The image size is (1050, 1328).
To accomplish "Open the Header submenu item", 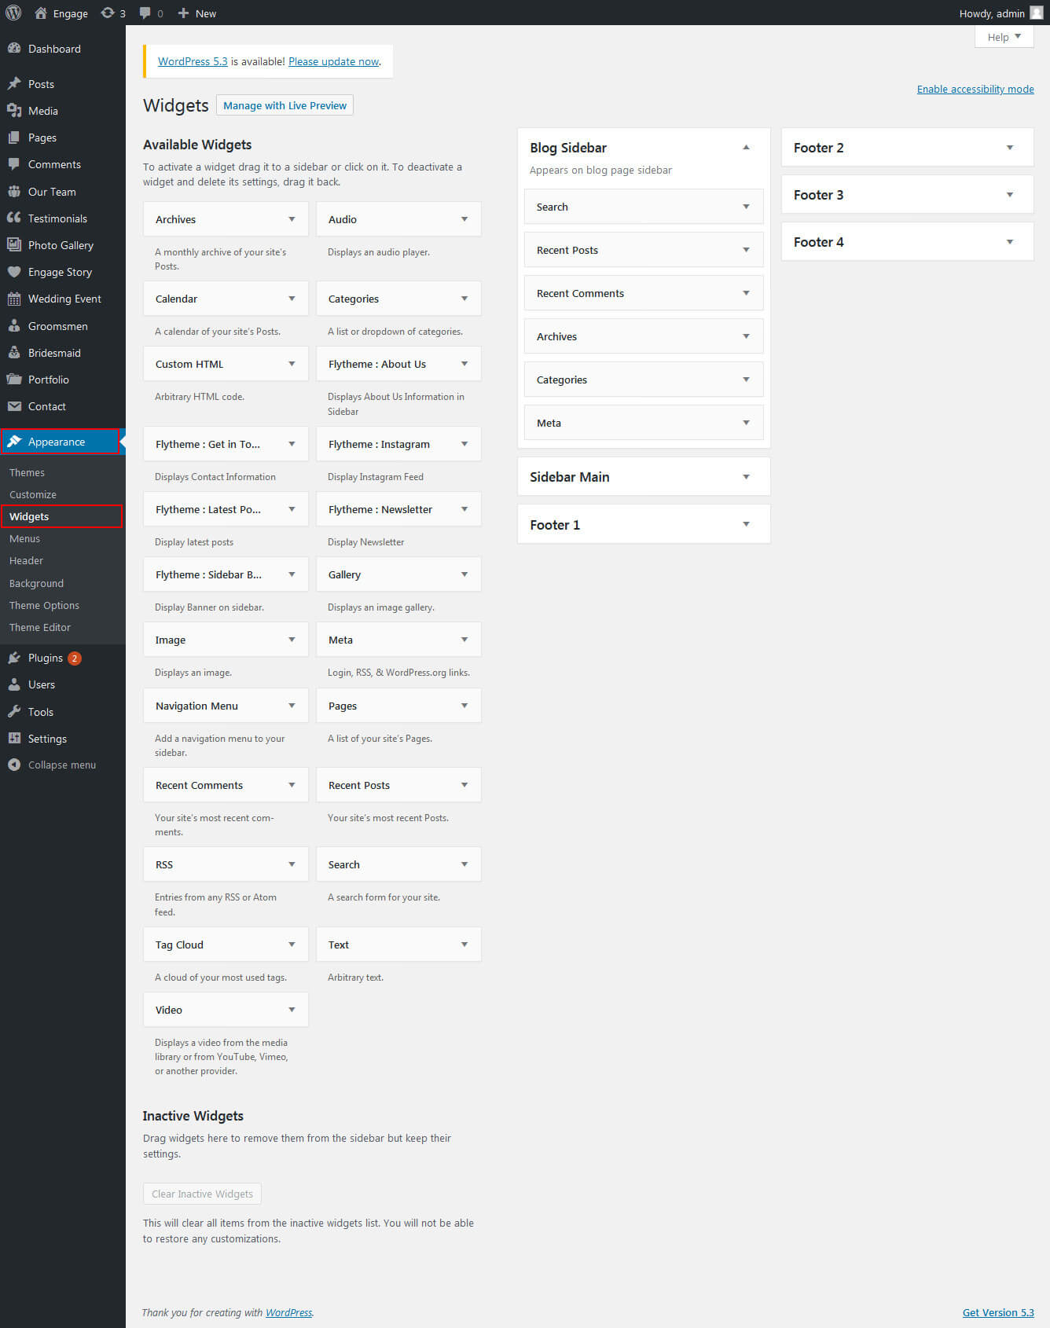I will click(26, 560).
